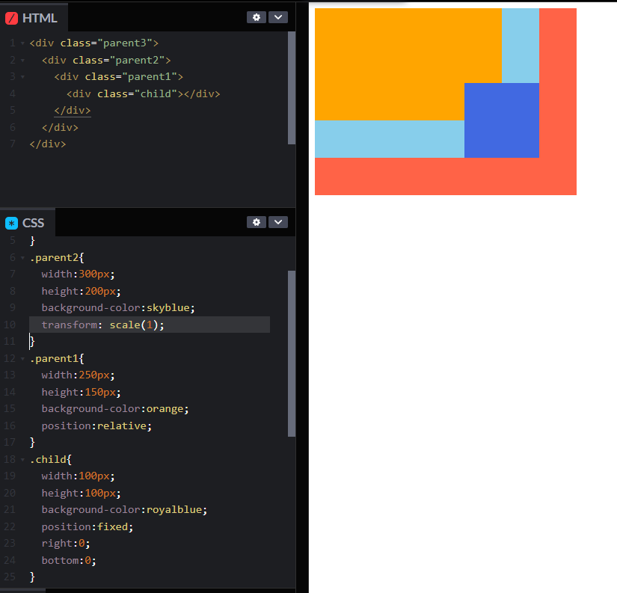The width and height of the screenshot is (617, 593).
Task: Click the blue CSS asterisk icon
Action: click(11, 223)
